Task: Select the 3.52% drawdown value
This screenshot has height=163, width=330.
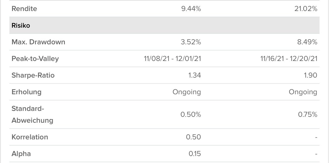Action: tap(191, 42)
